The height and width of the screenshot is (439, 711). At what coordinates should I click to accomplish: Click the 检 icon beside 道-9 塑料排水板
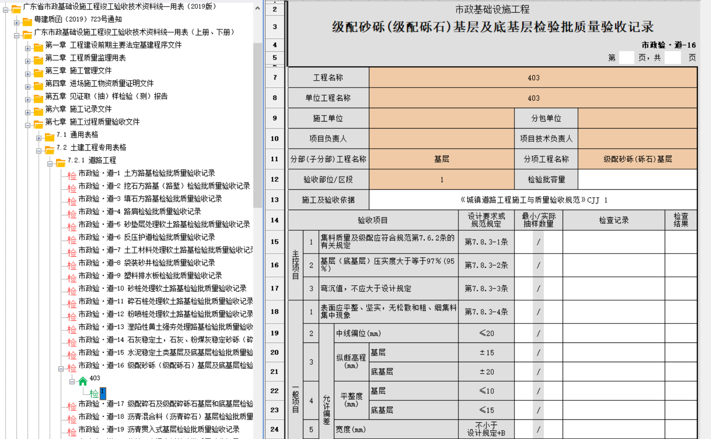point(71,278)
